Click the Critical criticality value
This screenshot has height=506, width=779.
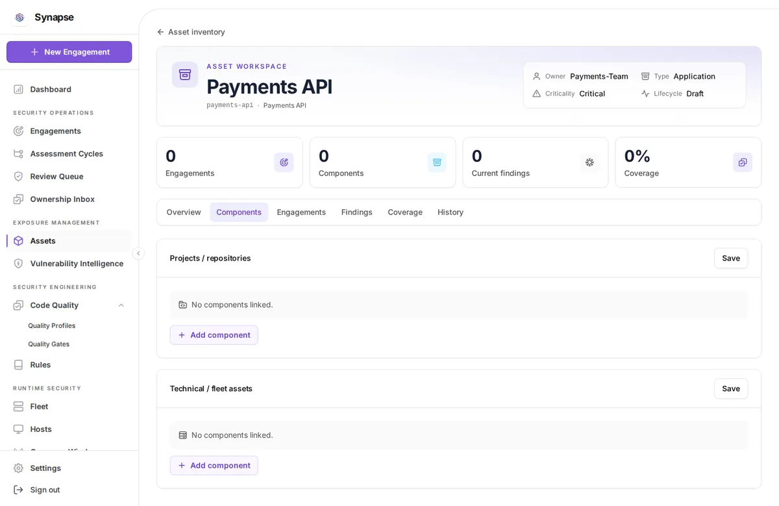click(592, 94)
